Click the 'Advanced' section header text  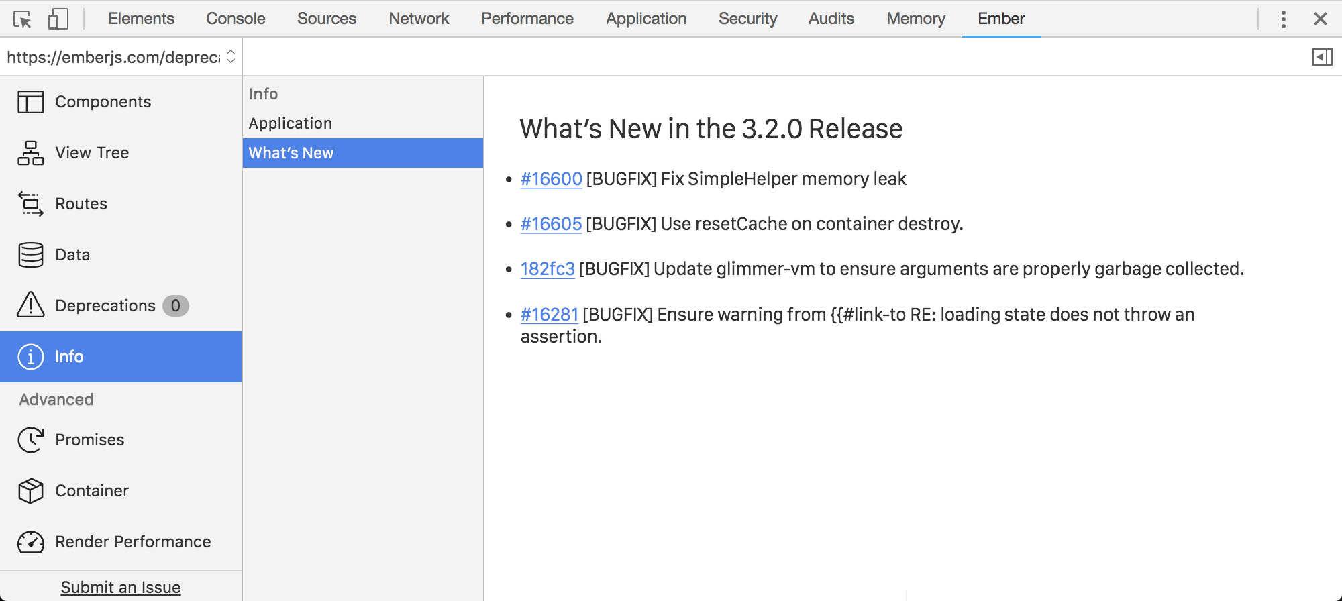56,400
